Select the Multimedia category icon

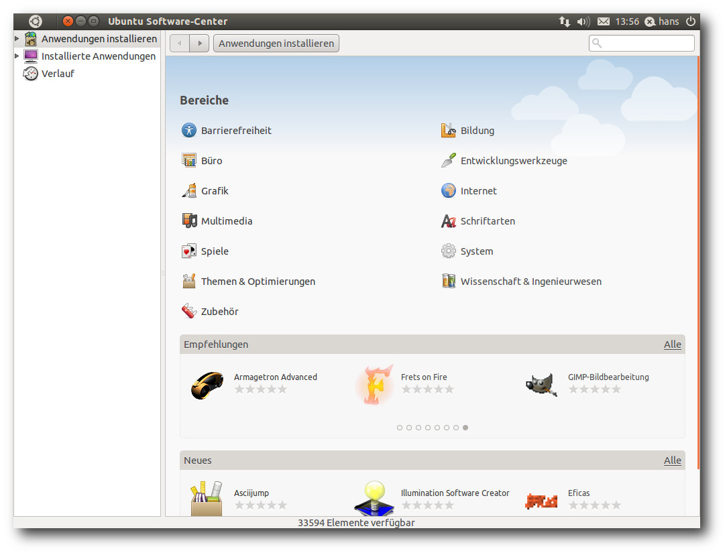tap(189, 221)
